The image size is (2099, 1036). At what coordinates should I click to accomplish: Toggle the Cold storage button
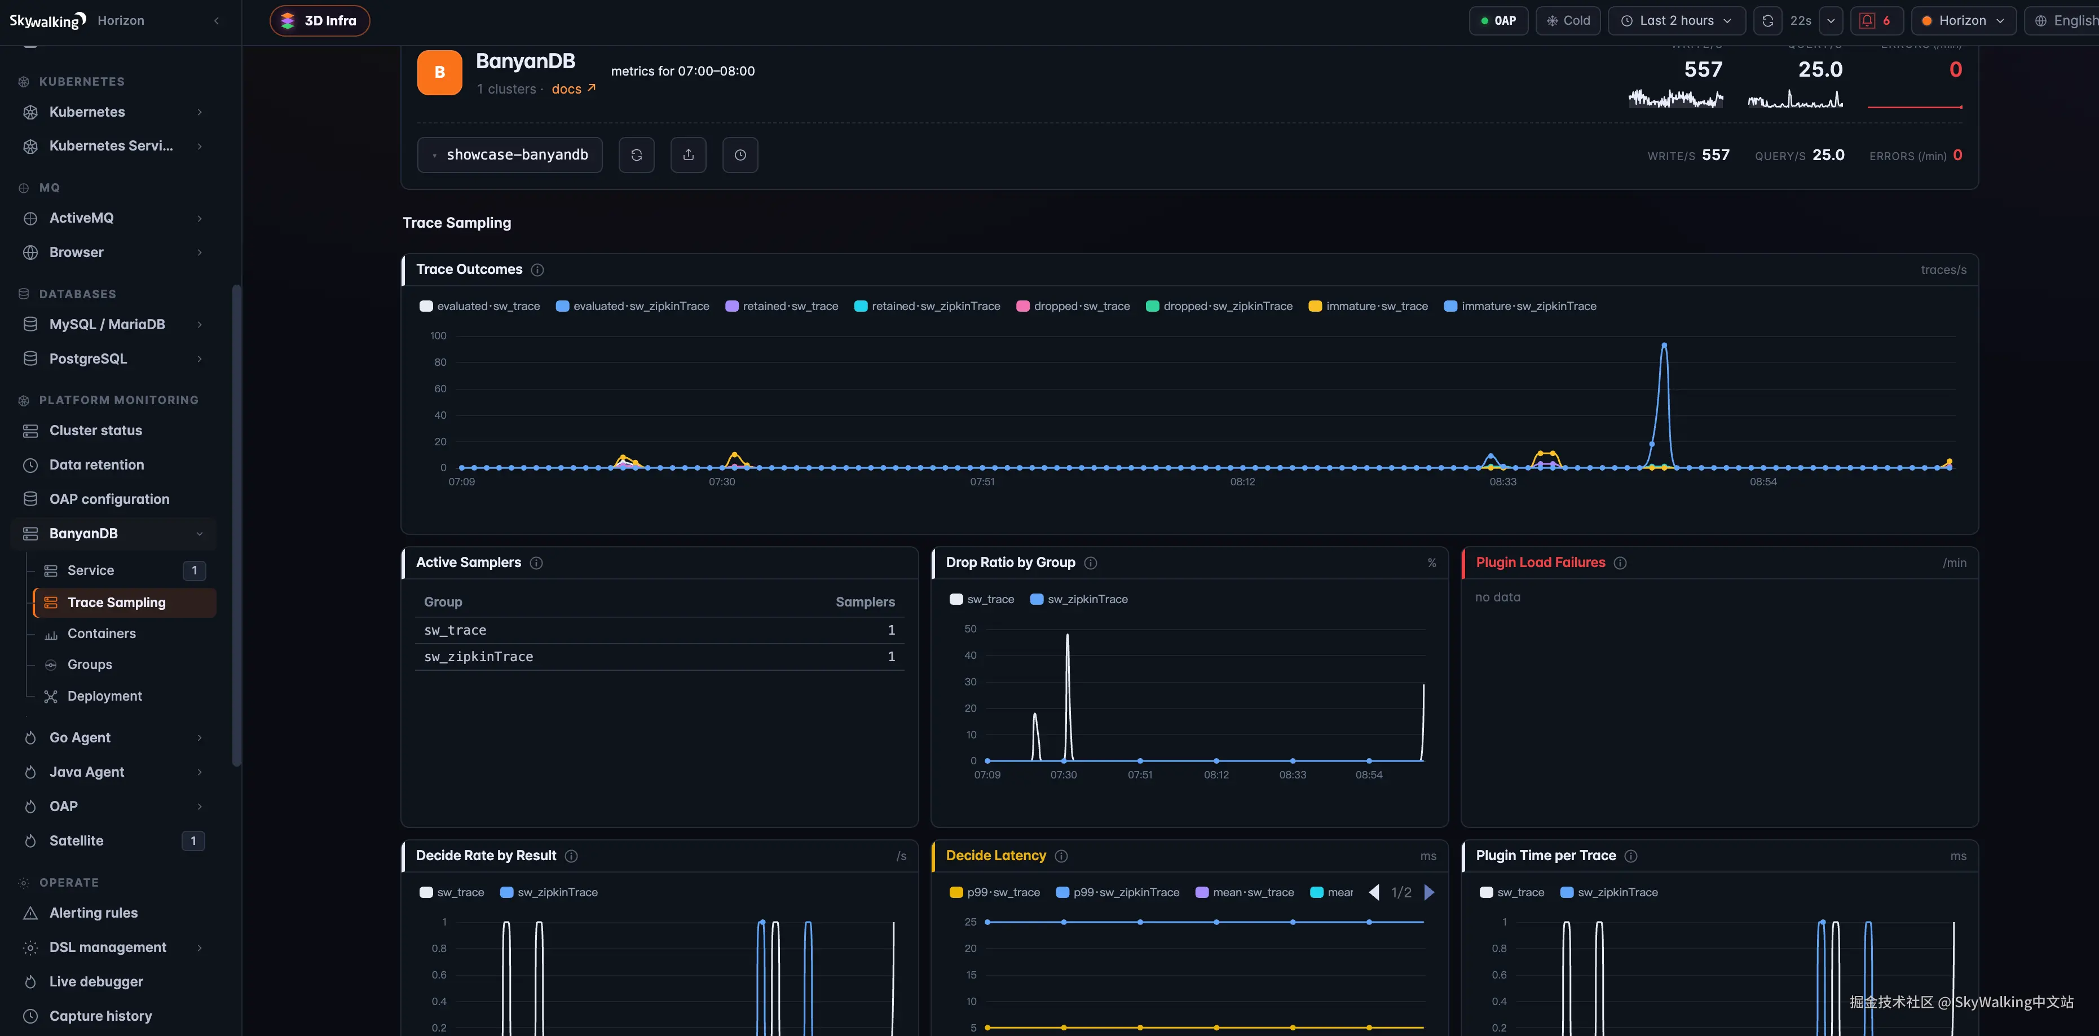pos(1568,20)
